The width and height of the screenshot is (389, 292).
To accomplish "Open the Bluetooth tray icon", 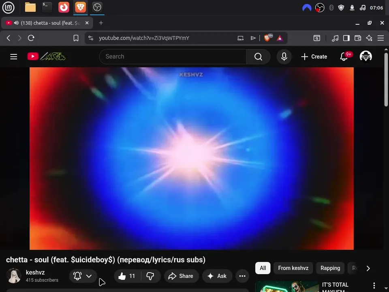I will (331, 8).
